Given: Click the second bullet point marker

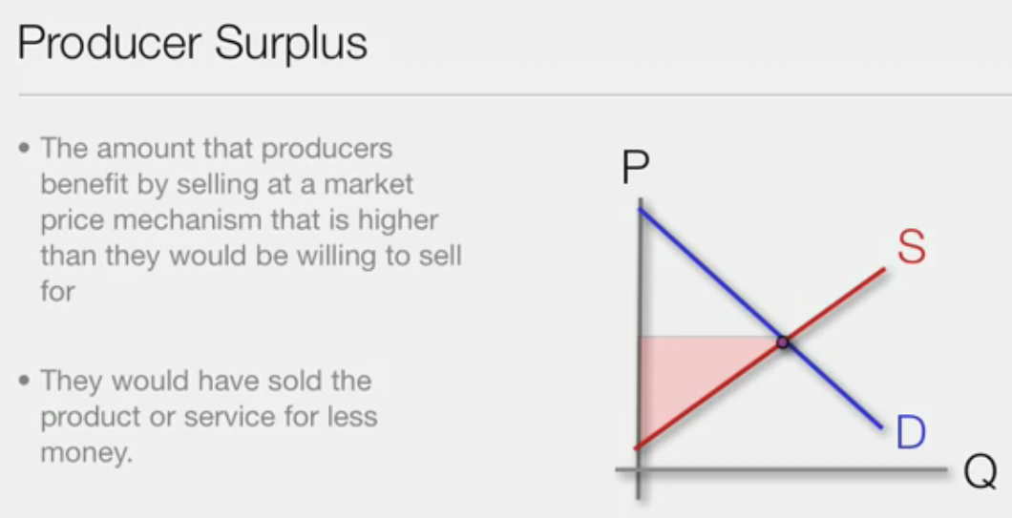Looking at the screenshot, I should point(25,381).
